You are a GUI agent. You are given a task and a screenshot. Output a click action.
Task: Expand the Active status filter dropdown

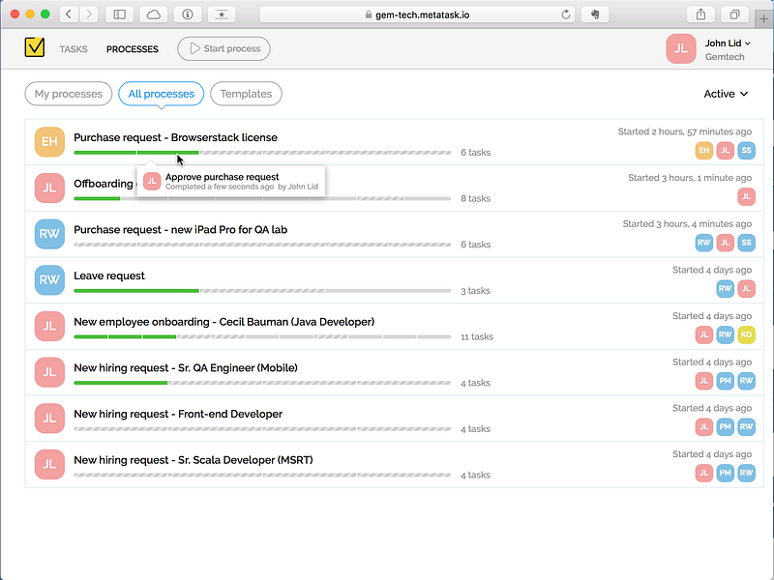click(x=726, y=94)
